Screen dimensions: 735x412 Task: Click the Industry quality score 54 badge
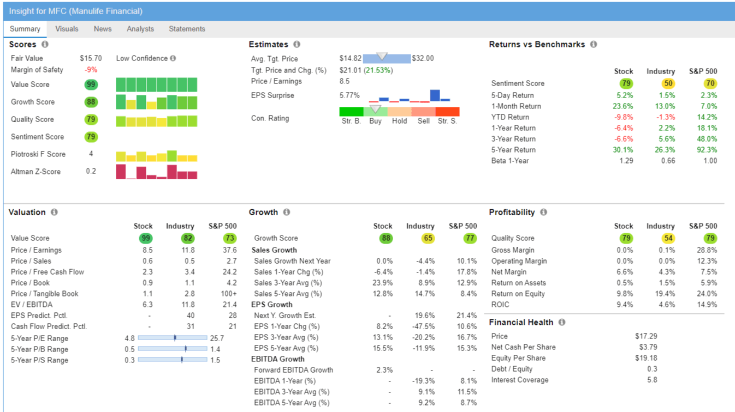pos(668,238)
